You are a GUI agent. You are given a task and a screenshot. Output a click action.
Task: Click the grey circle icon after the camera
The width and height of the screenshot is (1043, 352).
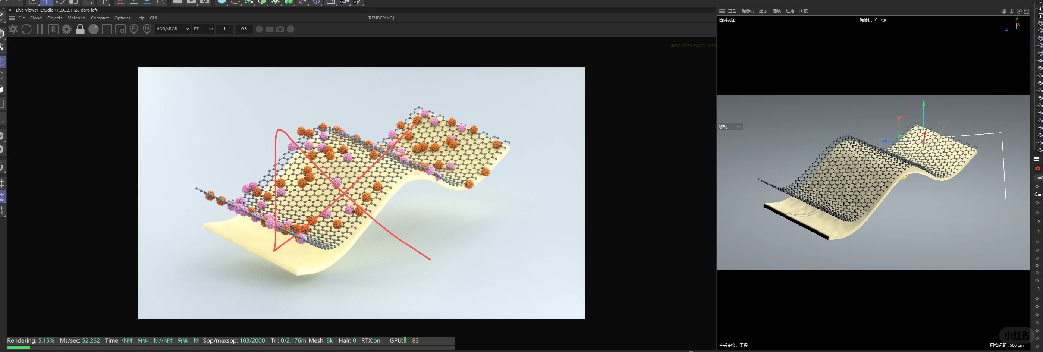(x=291, y=29)
